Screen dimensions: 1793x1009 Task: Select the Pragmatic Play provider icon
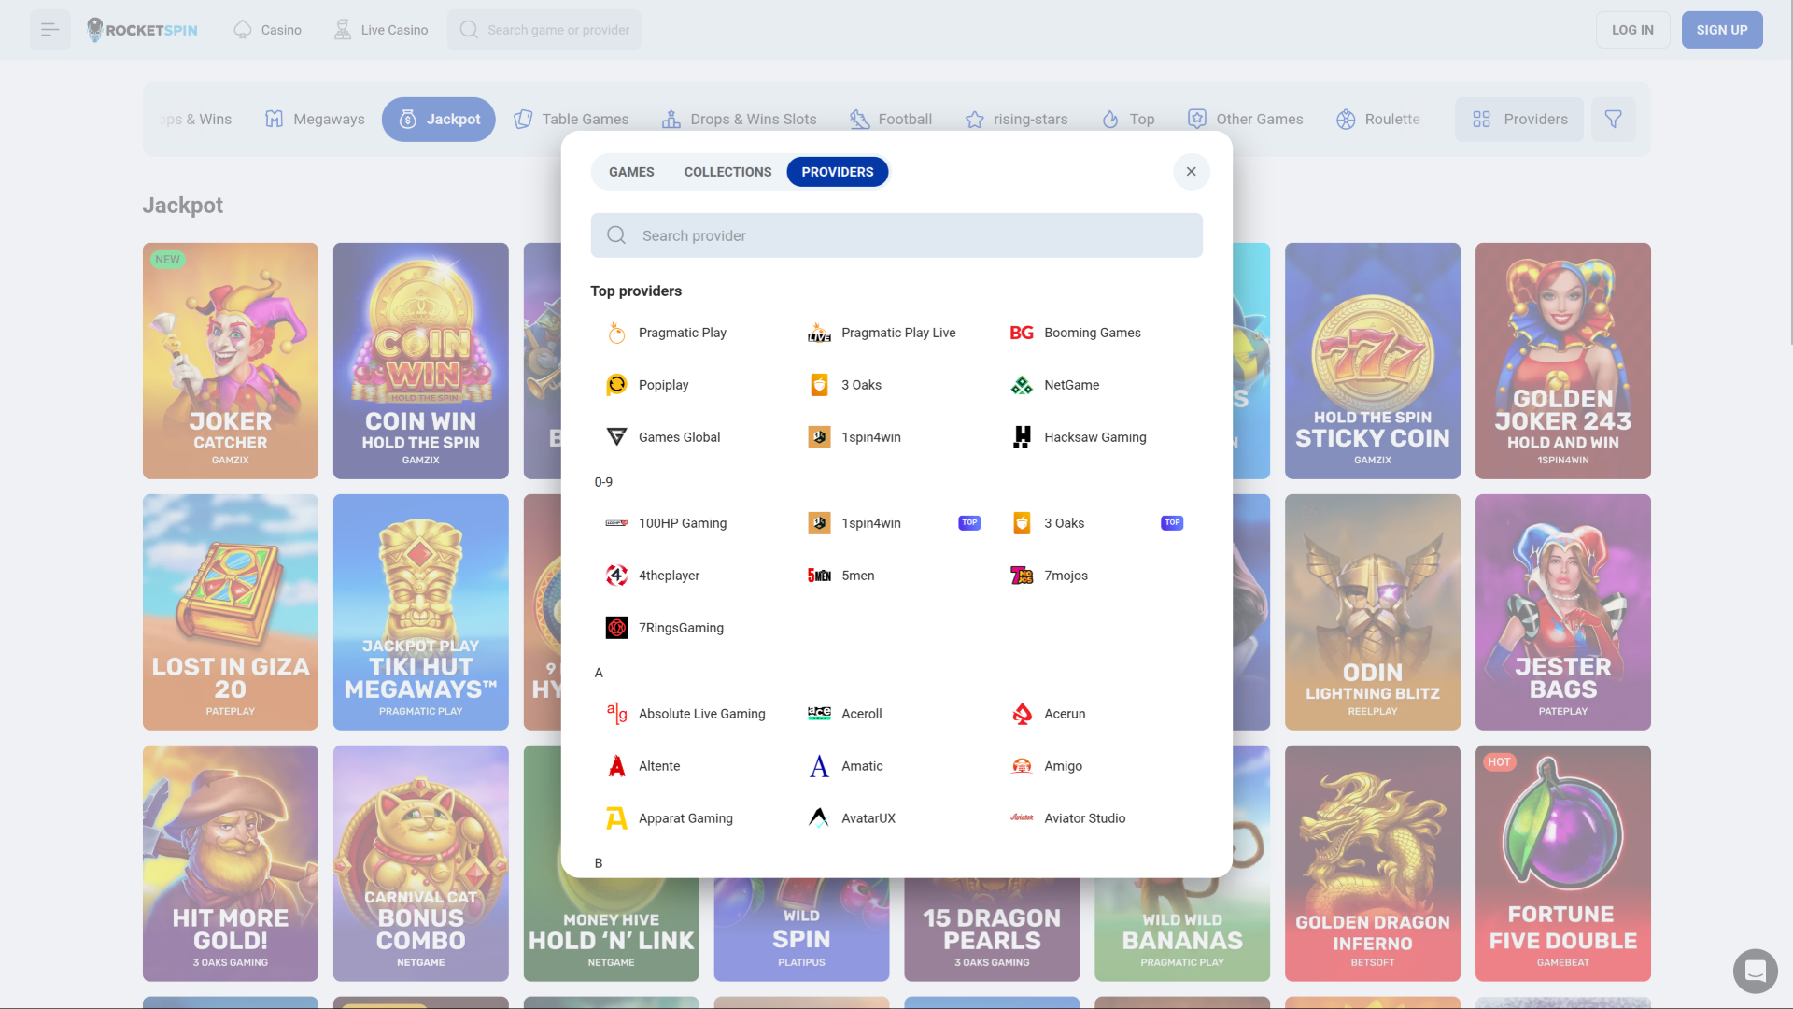point(616,332)
